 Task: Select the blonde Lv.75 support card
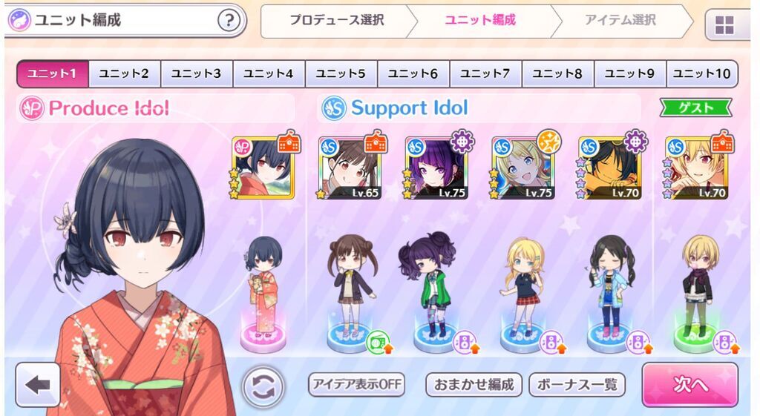pos(523,168)
